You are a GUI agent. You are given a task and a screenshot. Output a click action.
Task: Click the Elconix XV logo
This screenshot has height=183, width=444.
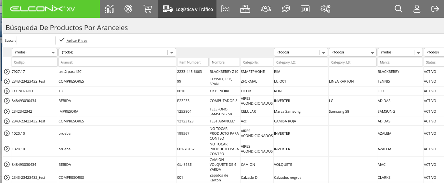tap(42, 9)
